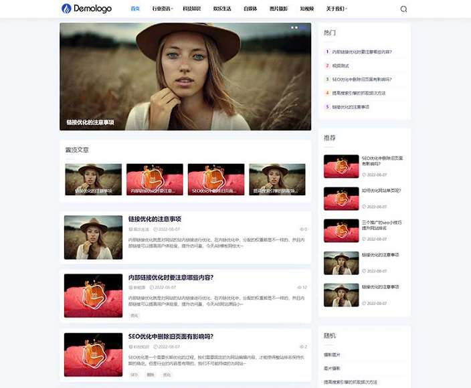Expand the 关于我们 dropdown menu
Screen dimensions: 471x388
[337, 9]
